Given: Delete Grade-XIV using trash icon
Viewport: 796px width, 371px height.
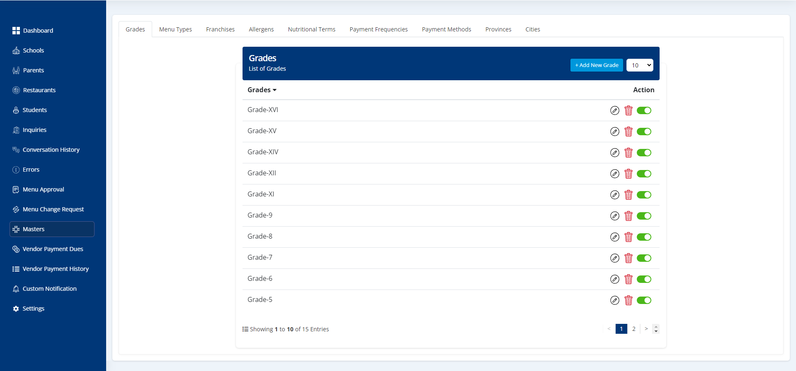Looking at the screenshot, I should pyautogui.click(x=629, y=153).
